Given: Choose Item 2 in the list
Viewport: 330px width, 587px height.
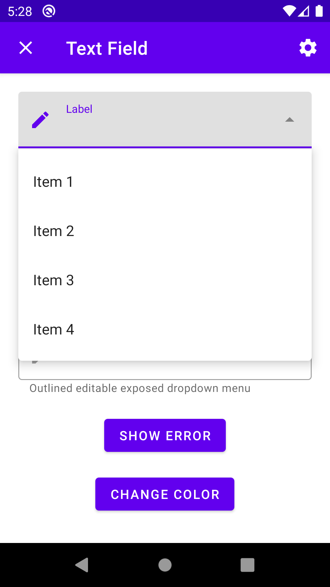Looking at the screenshot, I should point(165,231).
